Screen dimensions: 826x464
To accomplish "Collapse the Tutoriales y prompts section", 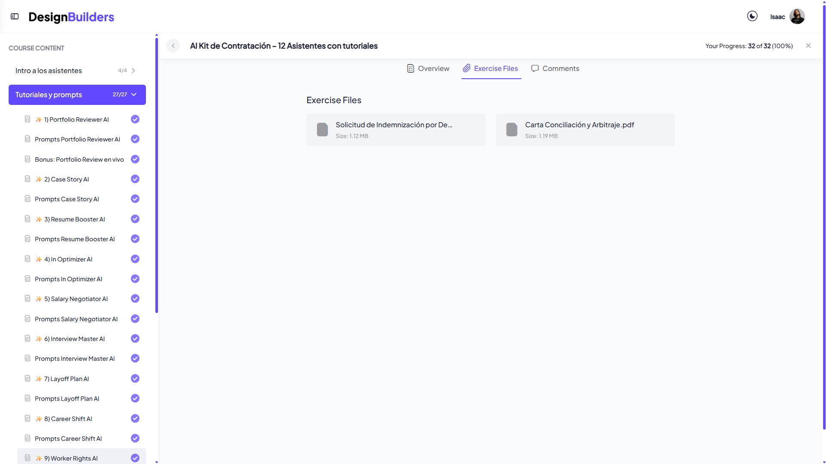I will click(x=134, y=95).
